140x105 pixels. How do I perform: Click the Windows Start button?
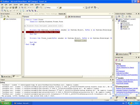coord(6,103)
